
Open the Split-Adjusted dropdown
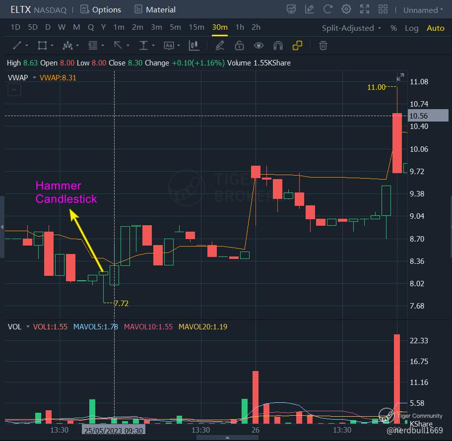pos(351,28)
